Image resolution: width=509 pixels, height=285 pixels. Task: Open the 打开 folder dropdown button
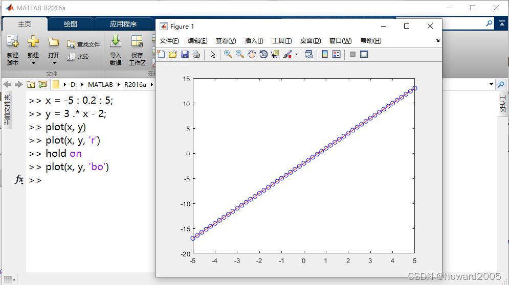tap(54, 51)
